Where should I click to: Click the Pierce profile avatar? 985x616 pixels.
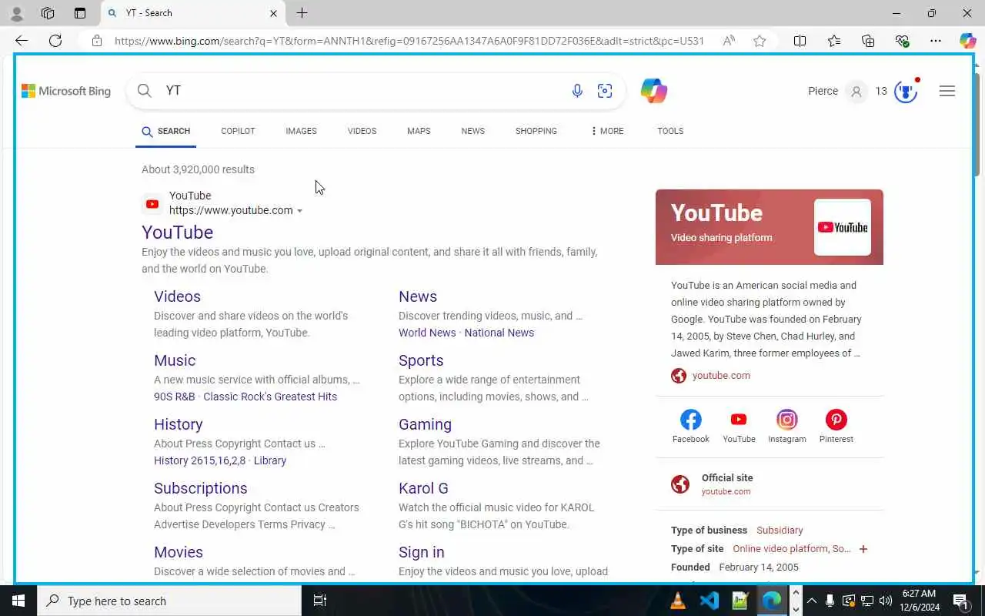[x=856, y=92]
